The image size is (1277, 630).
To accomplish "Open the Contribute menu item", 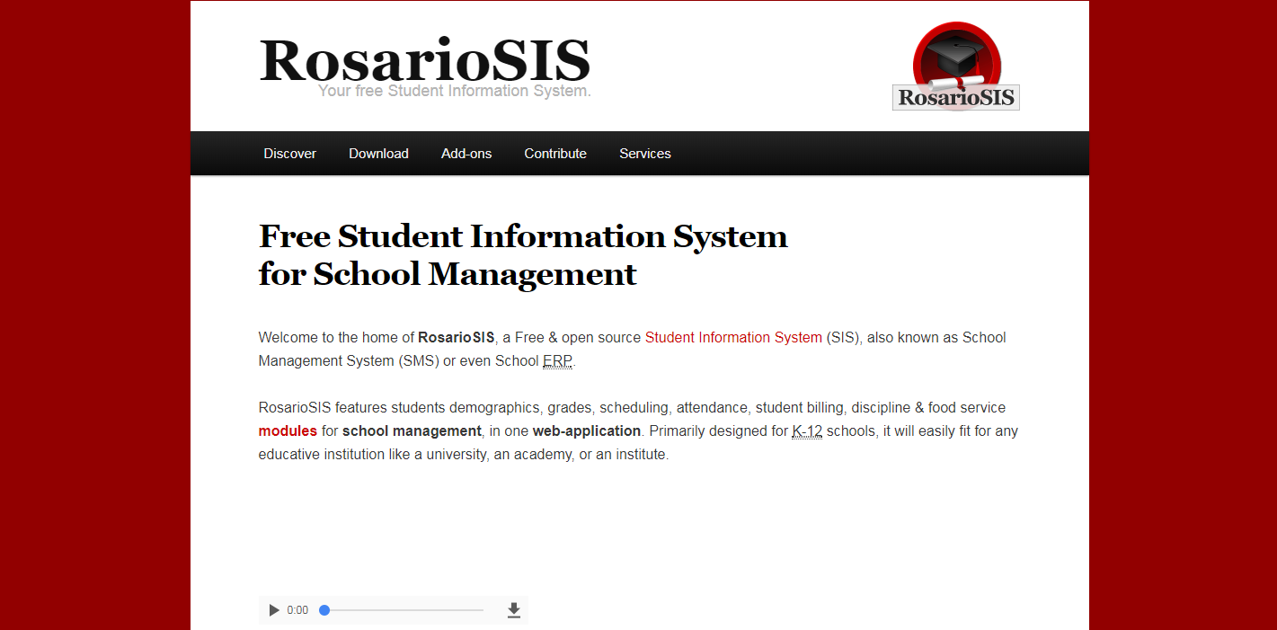I will [x=555, y=154].
